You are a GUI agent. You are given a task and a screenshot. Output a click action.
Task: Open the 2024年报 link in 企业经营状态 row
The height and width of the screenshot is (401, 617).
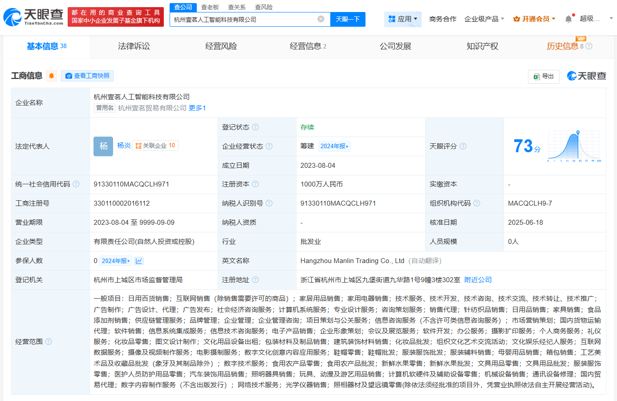pyautogui.click(x=334, y=146)
